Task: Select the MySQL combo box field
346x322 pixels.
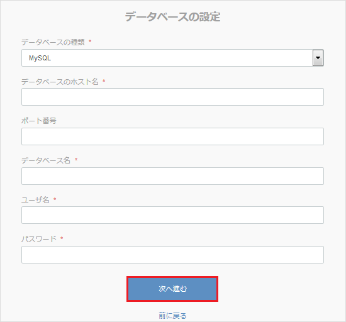Action: tap(172, 58)
